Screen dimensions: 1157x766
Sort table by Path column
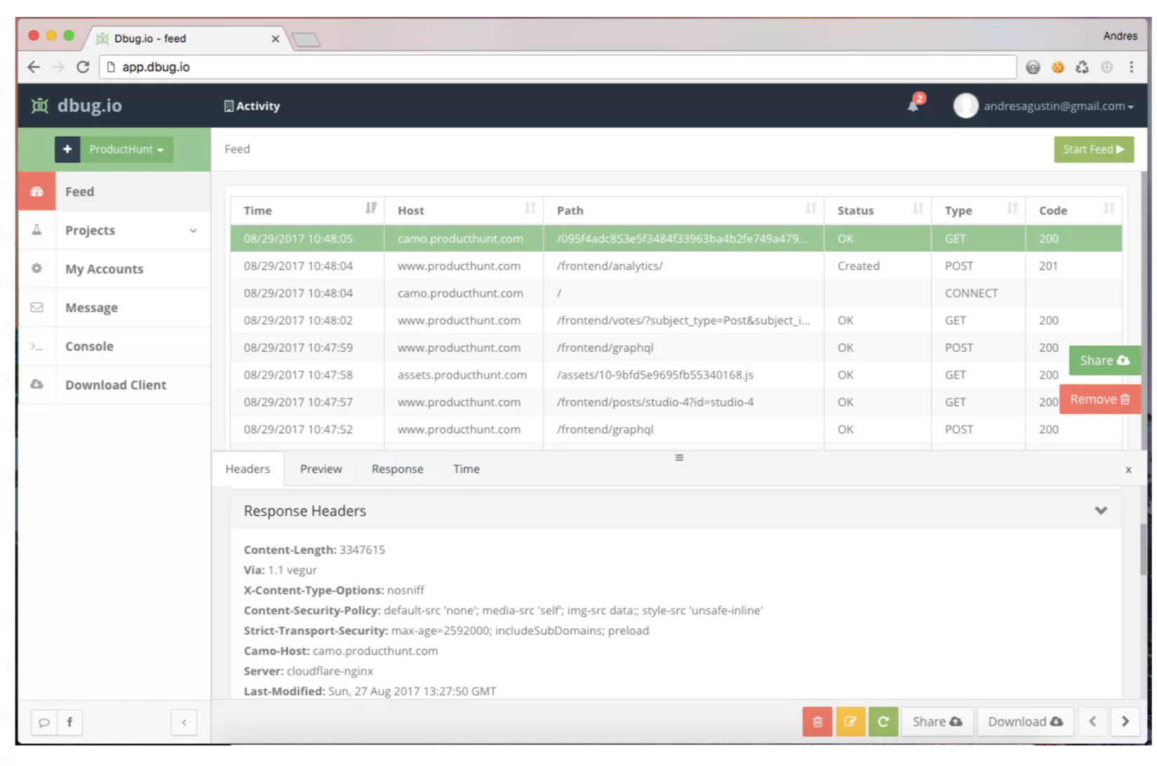click(683, 210)
